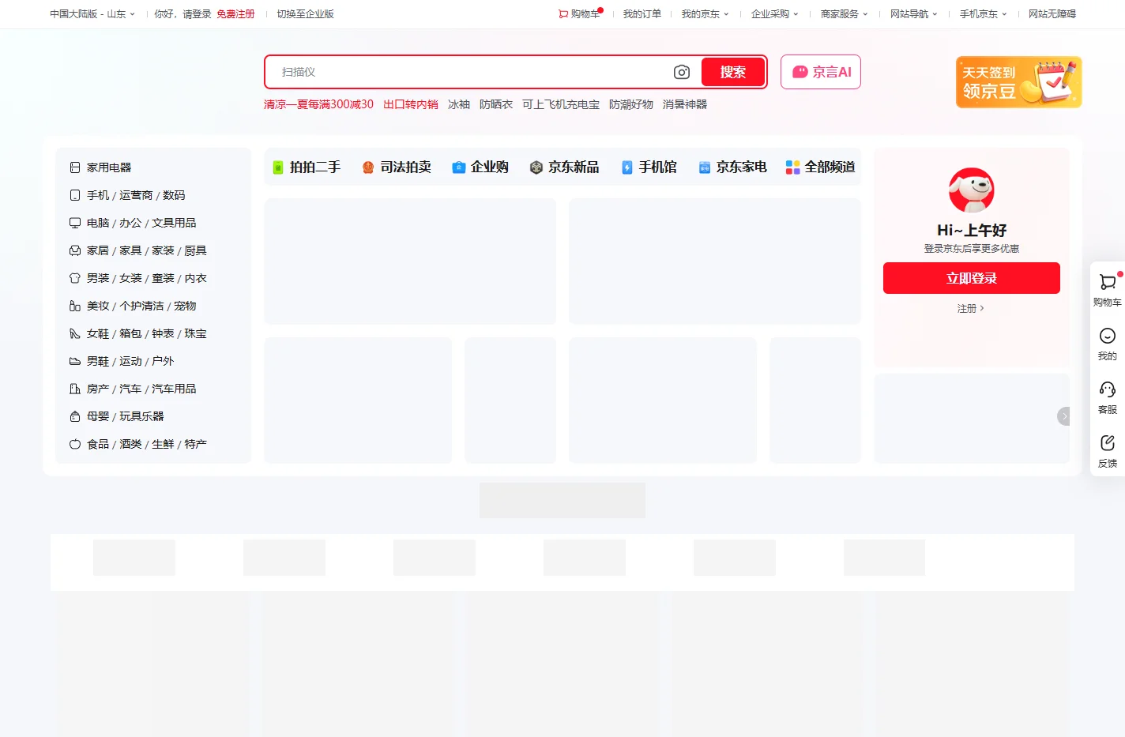Click the 家用电器 category icon
This screenshot has width=1125, height=737.
(75, 167)
